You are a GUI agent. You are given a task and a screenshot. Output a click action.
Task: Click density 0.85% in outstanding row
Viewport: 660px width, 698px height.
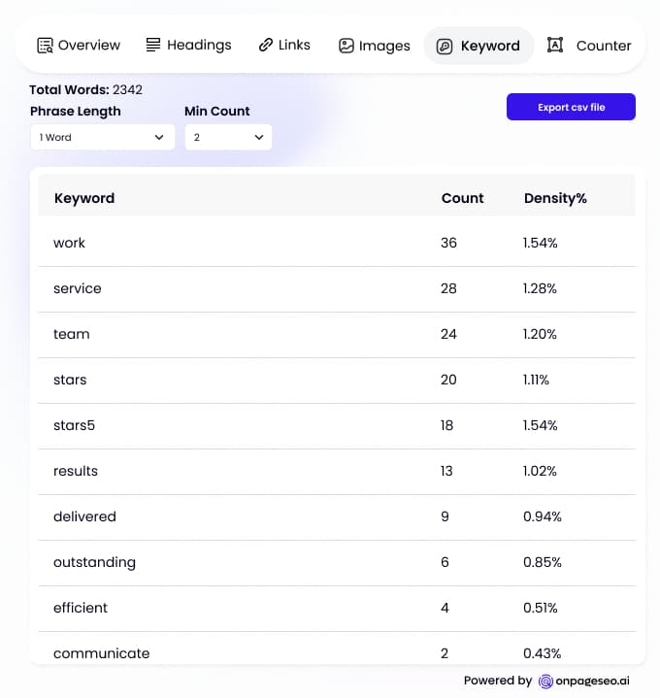click(542, 562)
